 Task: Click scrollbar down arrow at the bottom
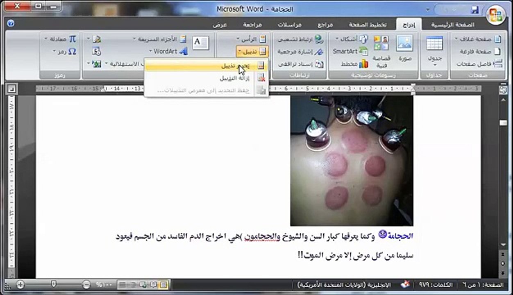click(x=503, y=245)
